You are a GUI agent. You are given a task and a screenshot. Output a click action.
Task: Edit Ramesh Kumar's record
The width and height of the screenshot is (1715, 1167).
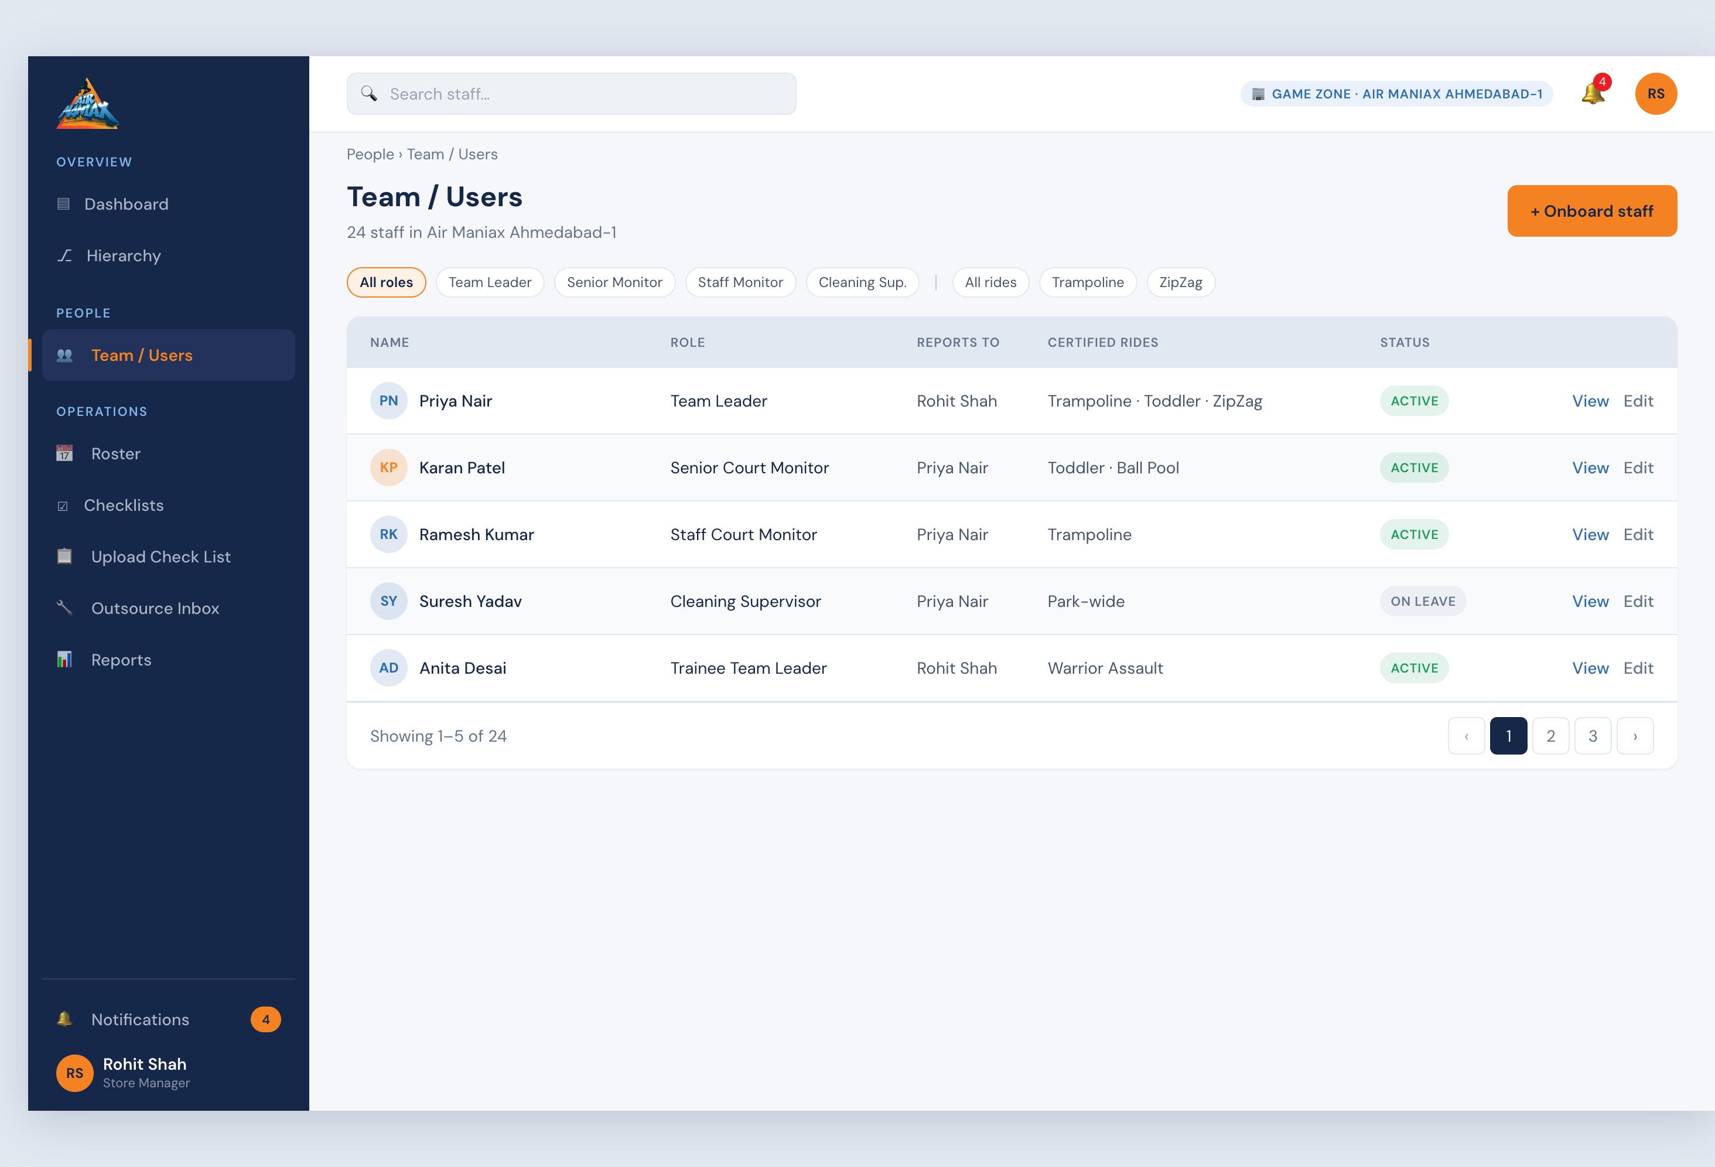[x=1638, y=534]
